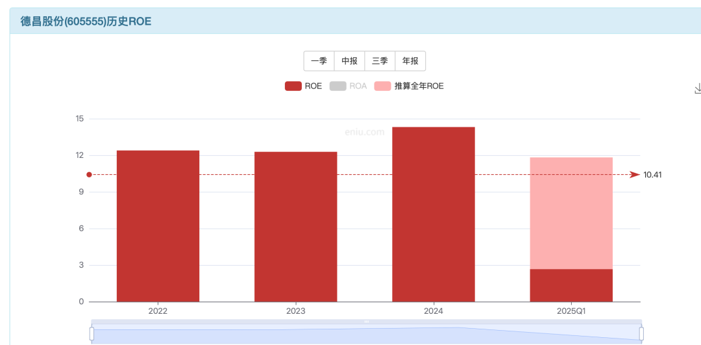Enable the greyed-out ROA legend series
The height and width of the screenshot is (345, 701).
349,86
